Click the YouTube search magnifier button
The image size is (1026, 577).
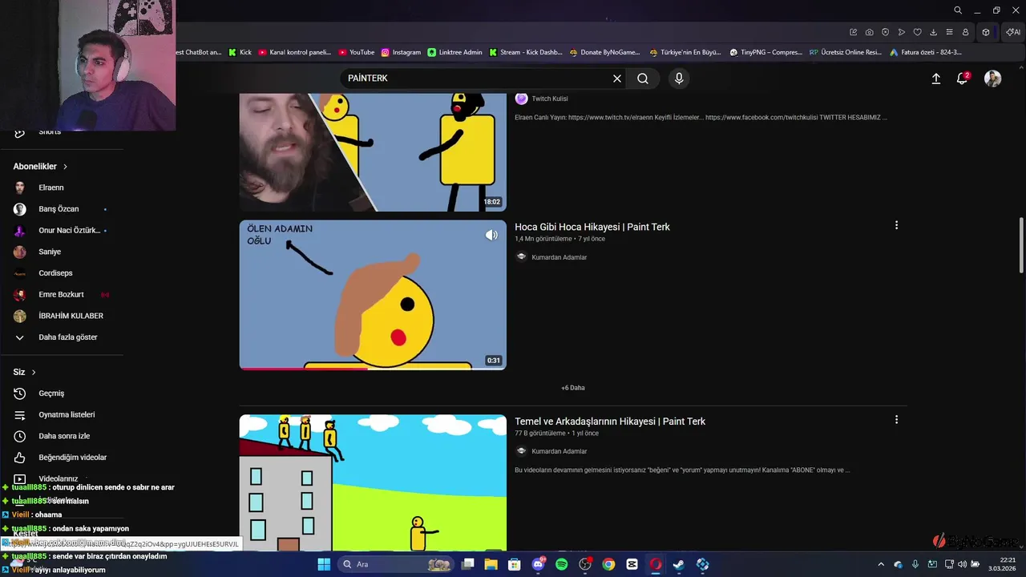click(x=643, y=79)
